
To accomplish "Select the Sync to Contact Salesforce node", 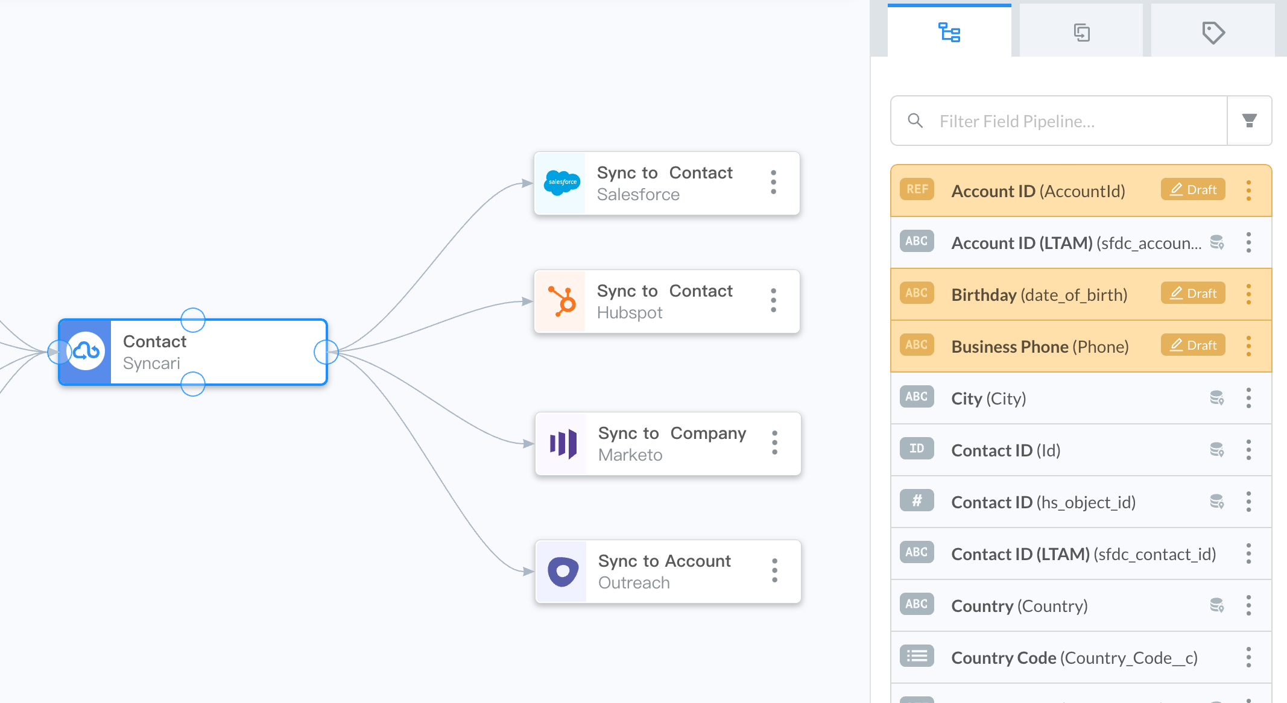I will pos(667,183).
